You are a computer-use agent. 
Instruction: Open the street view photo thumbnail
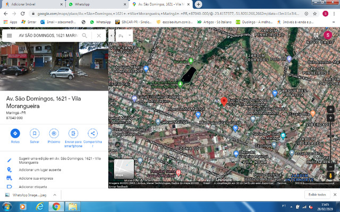pyautogui.click(x=54, y=66)
